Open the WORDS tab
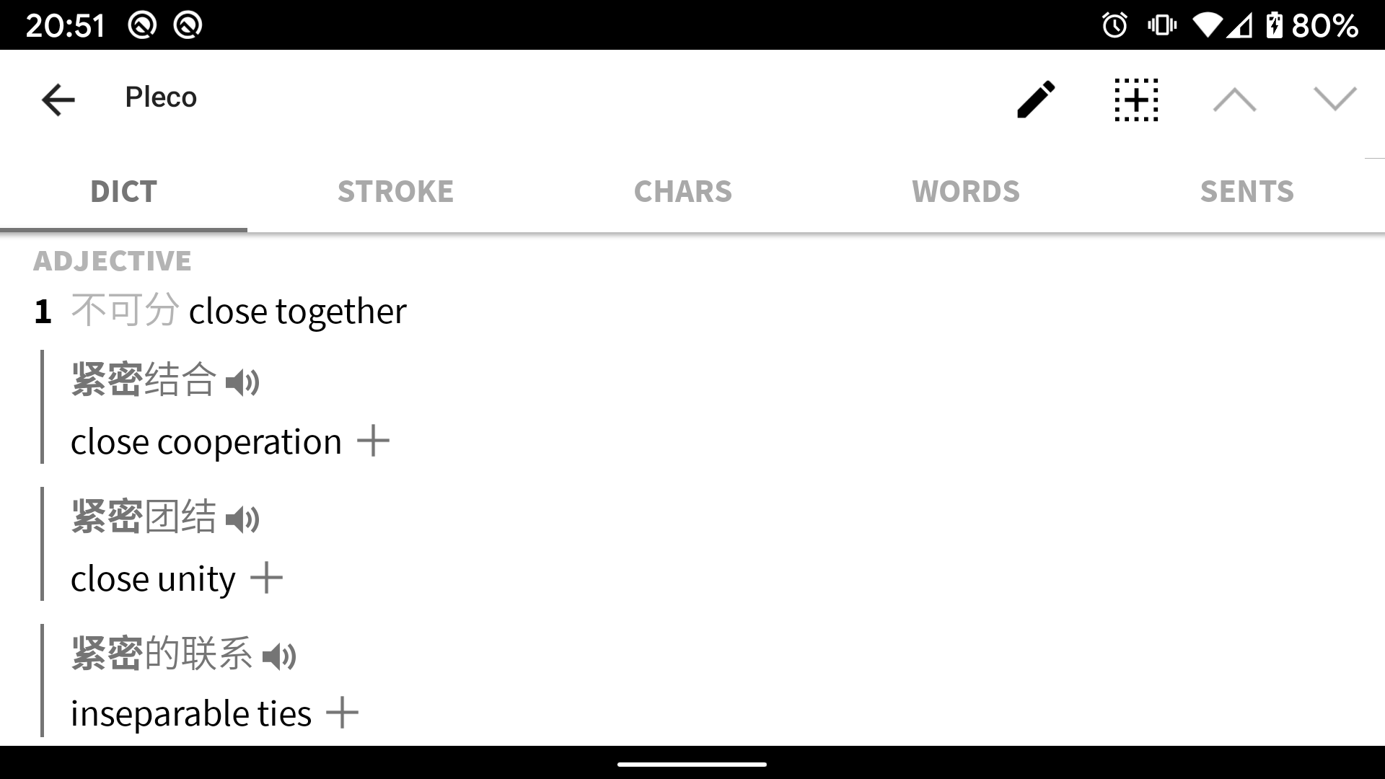 coord(966,192)
